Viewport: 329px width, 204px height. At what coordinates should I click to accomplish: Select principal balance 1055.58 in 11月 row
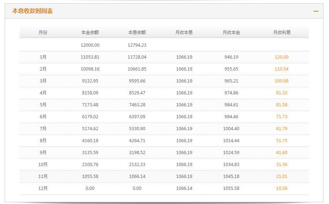(90, 177)
